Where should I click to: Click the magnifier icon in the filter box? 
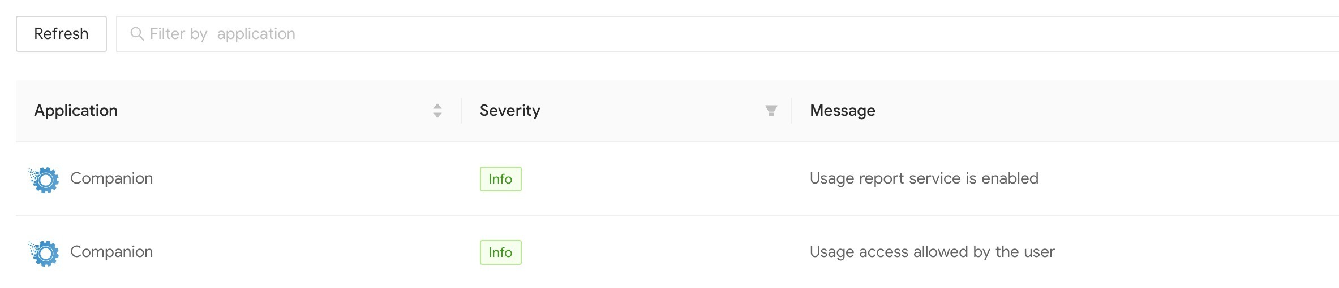(136, 34)
